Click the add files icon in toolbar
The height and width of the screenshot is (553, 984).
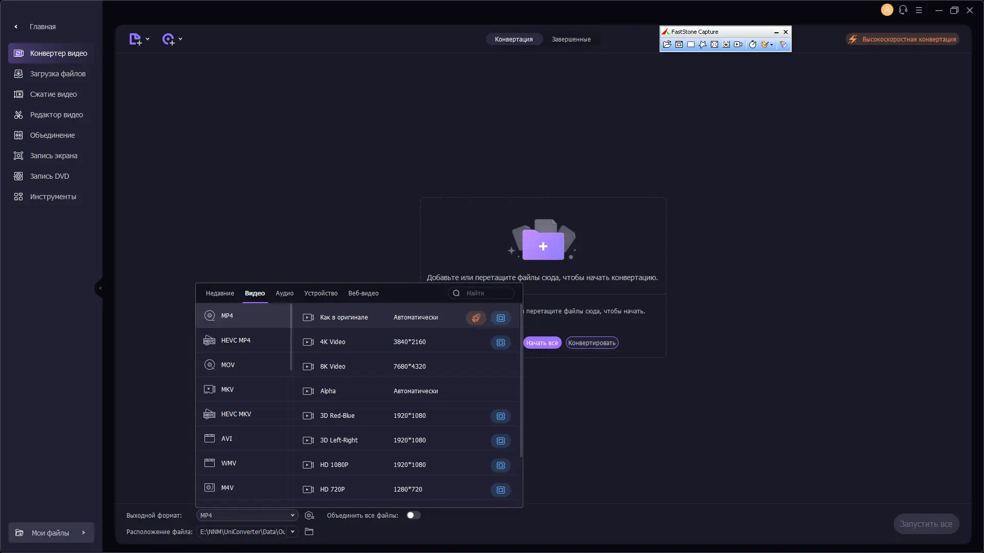click(x=135, y=39)
